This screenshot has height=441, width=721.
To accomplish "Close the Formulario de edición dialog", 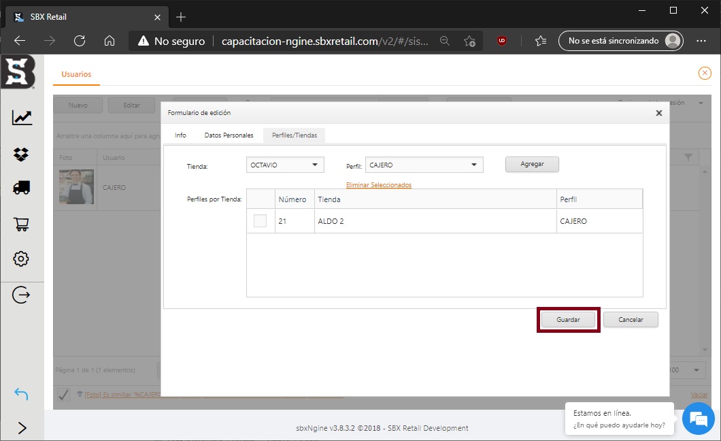I will point(659,113).
